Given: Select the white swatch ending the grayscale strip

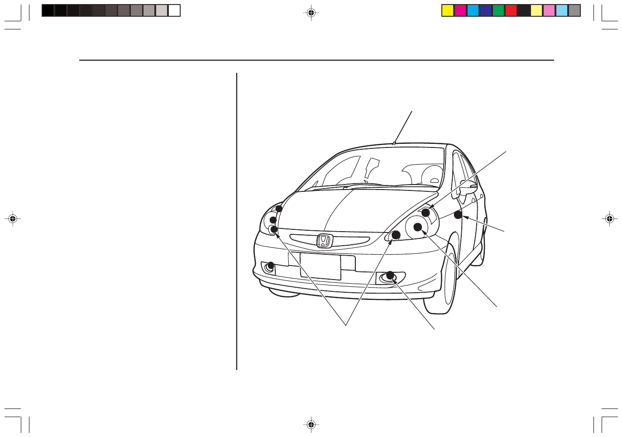Looking at the screenshot, I should point(174,11).
